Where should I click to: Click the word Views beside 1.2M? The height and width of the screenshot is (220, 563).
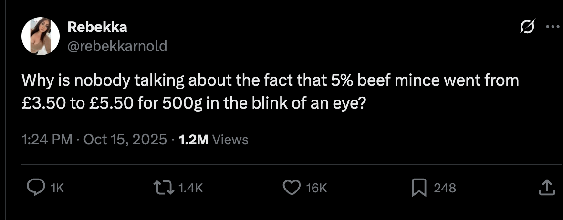(x=229, y=140)
